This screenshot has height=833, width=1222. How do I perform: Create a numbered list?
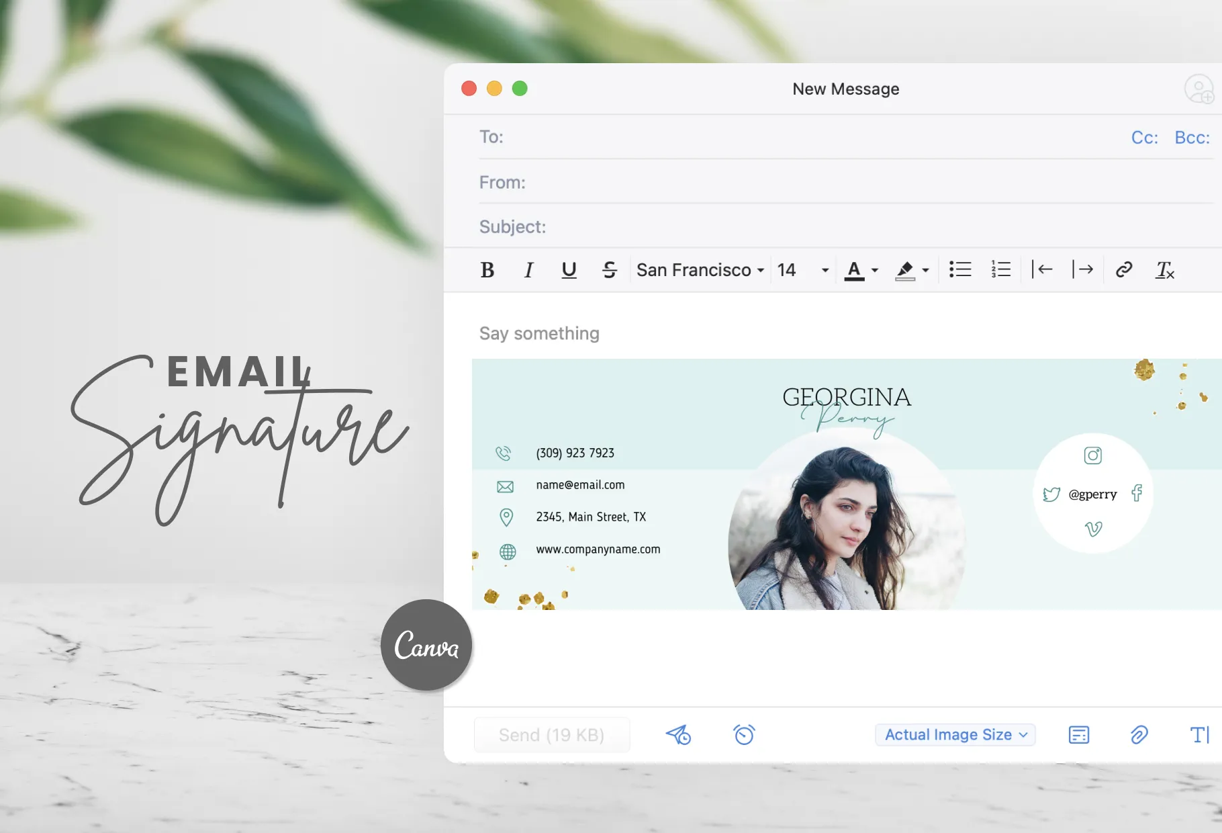pyautogui.click(x=1000, y=269)
